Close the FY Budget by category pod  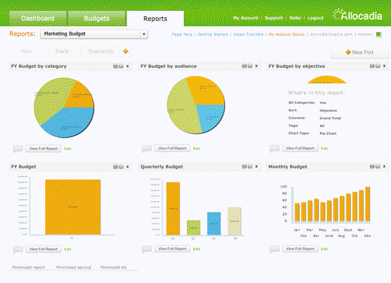click(x=127, y=66)
